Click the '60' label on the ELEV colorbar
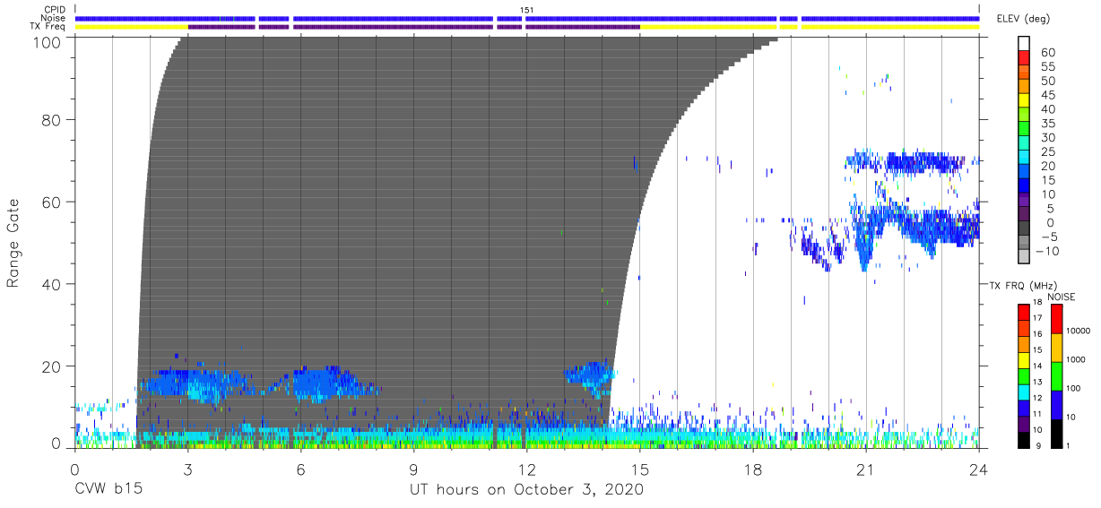 [x=1048, y=53]
